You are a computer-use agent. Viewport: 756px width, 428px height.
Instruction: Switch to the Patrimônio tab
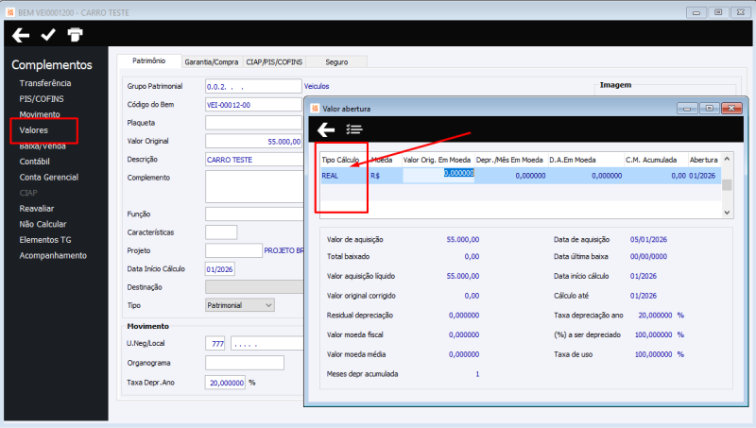coord(149,60)
